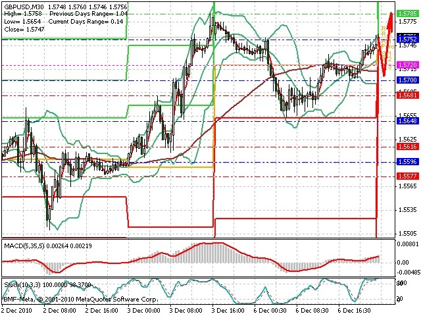This screenshot has height=316, width=421.
Task: Click the 6 Dec 08:30 time label
Action: coord(312,310)
